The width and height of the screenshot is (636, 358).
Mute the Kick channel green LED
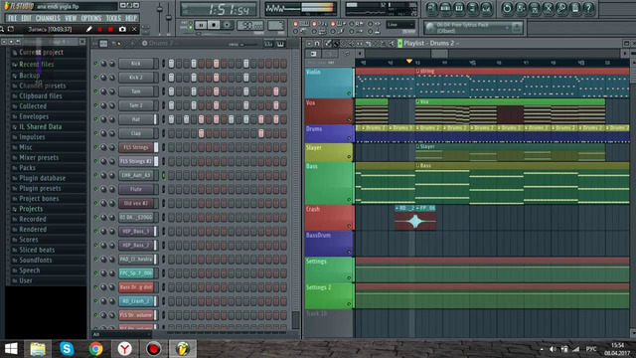(x=96, y=64)
